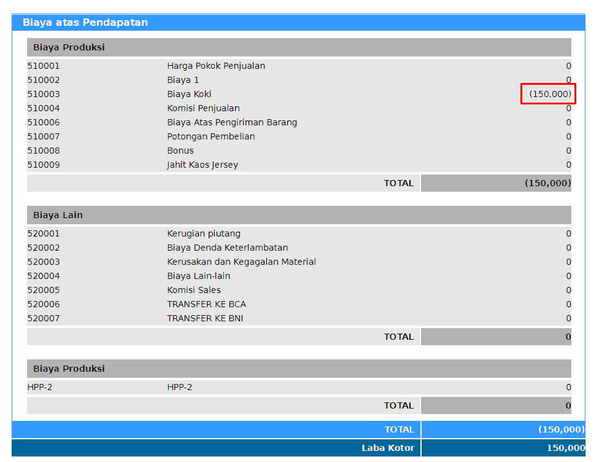Click the Komisi Penjualan entry
This screenshot has width=599, height=462.
pyautogui.click(x=203, y=108)
